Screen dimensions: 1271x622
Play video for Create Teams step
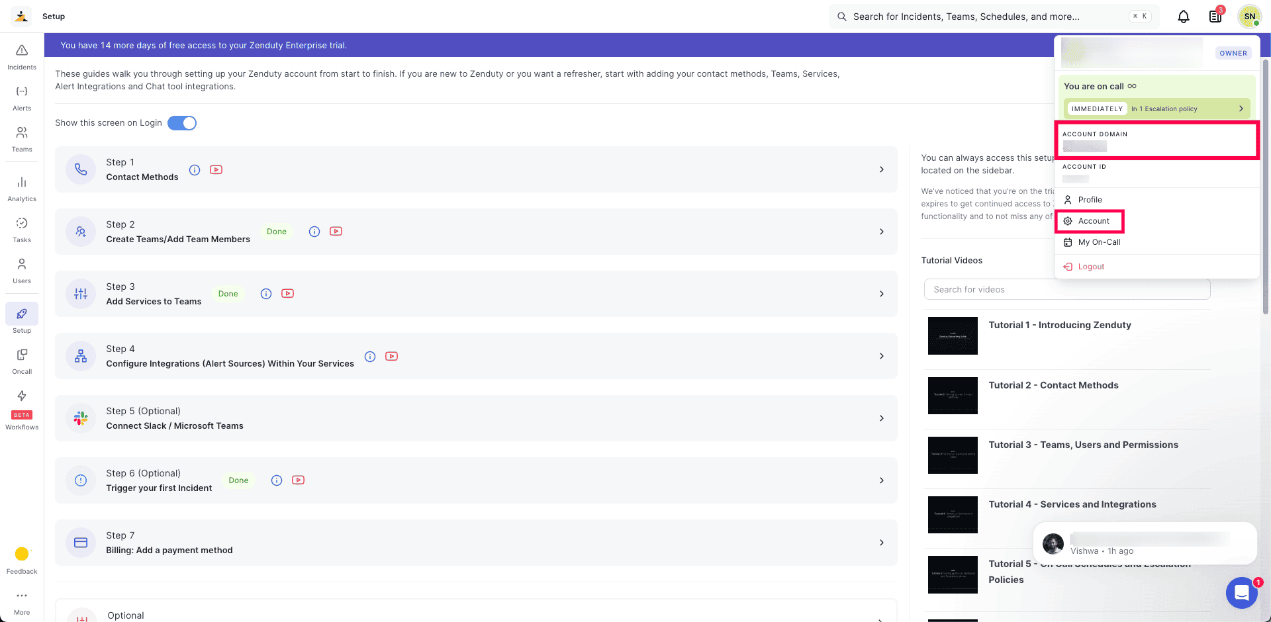coord(336,232)
